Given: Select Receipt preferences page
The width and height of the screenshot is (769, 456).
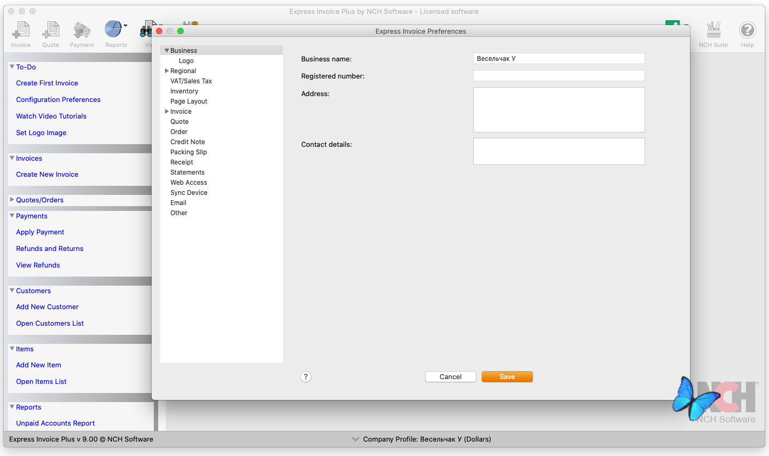Looking at the screenshot, I should click(182, 162).
